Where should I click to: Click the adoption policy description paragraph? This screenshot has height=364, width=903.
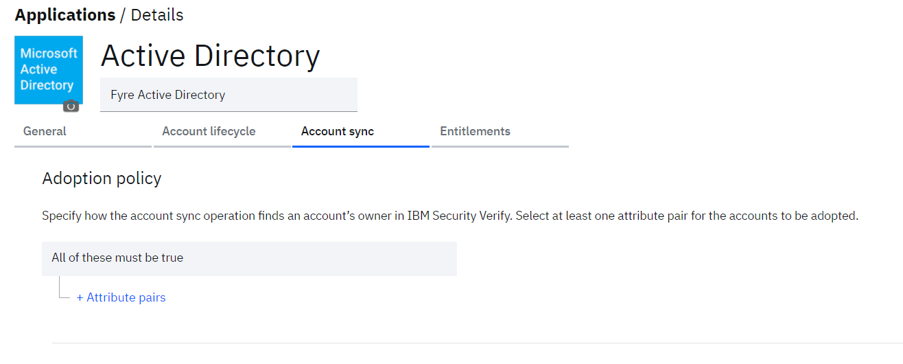[x=450, y=216]
